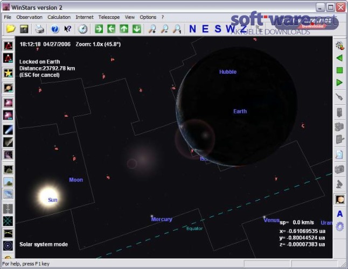Viewport: 348px width, 269px height.
Task: Toggle constellation names label icon
Action: (8, 58)
